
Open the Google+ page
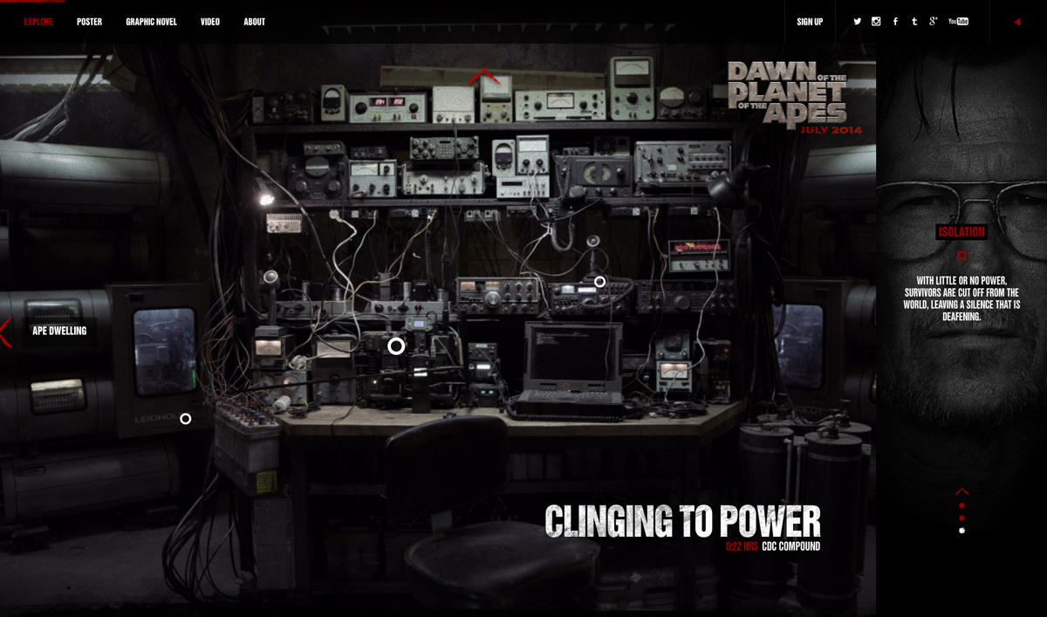tap(933, 21)
